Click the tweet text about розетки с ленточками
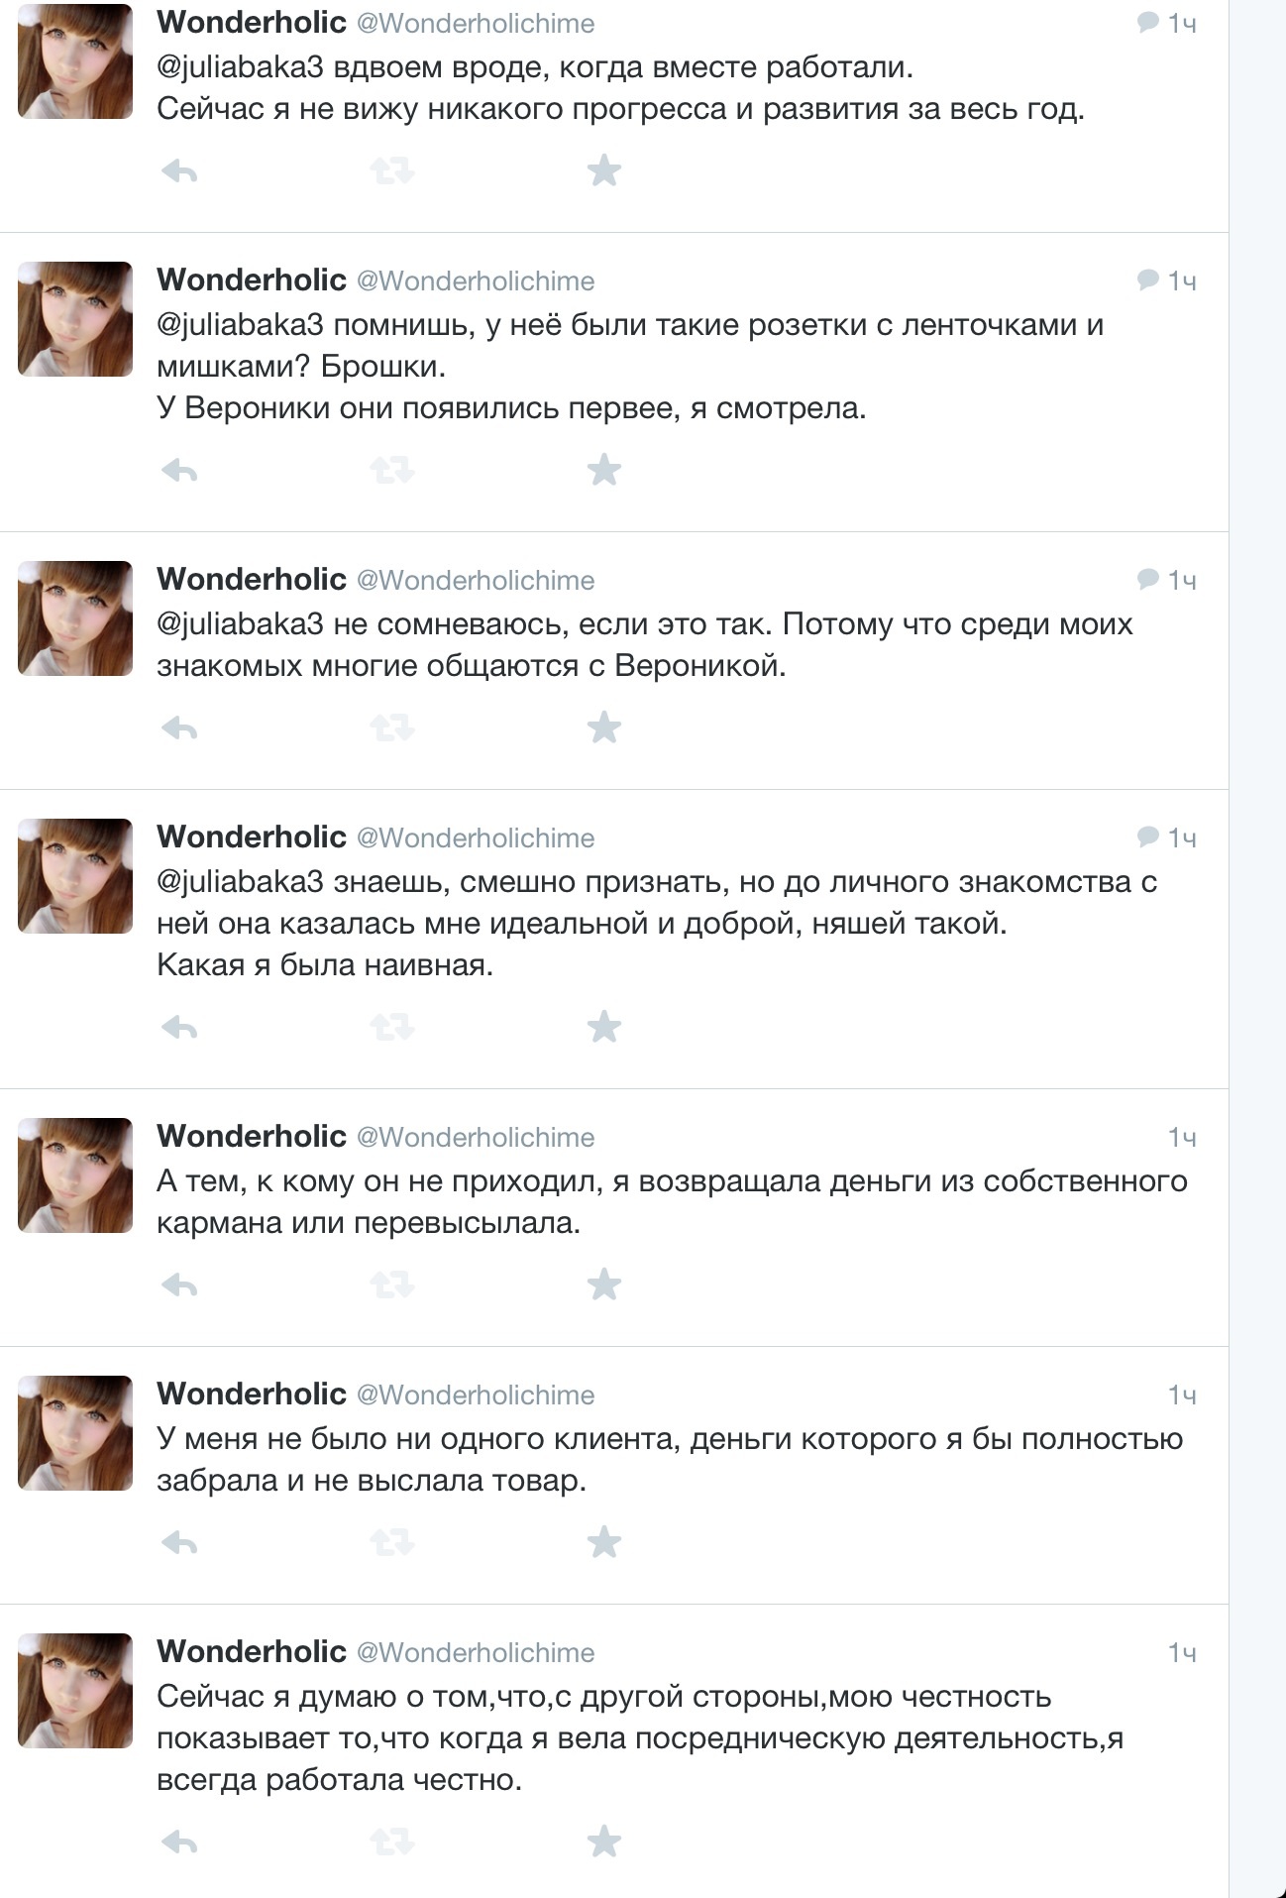The width and height of the screenshot is (1286, 1898). (x=630, y=367)
